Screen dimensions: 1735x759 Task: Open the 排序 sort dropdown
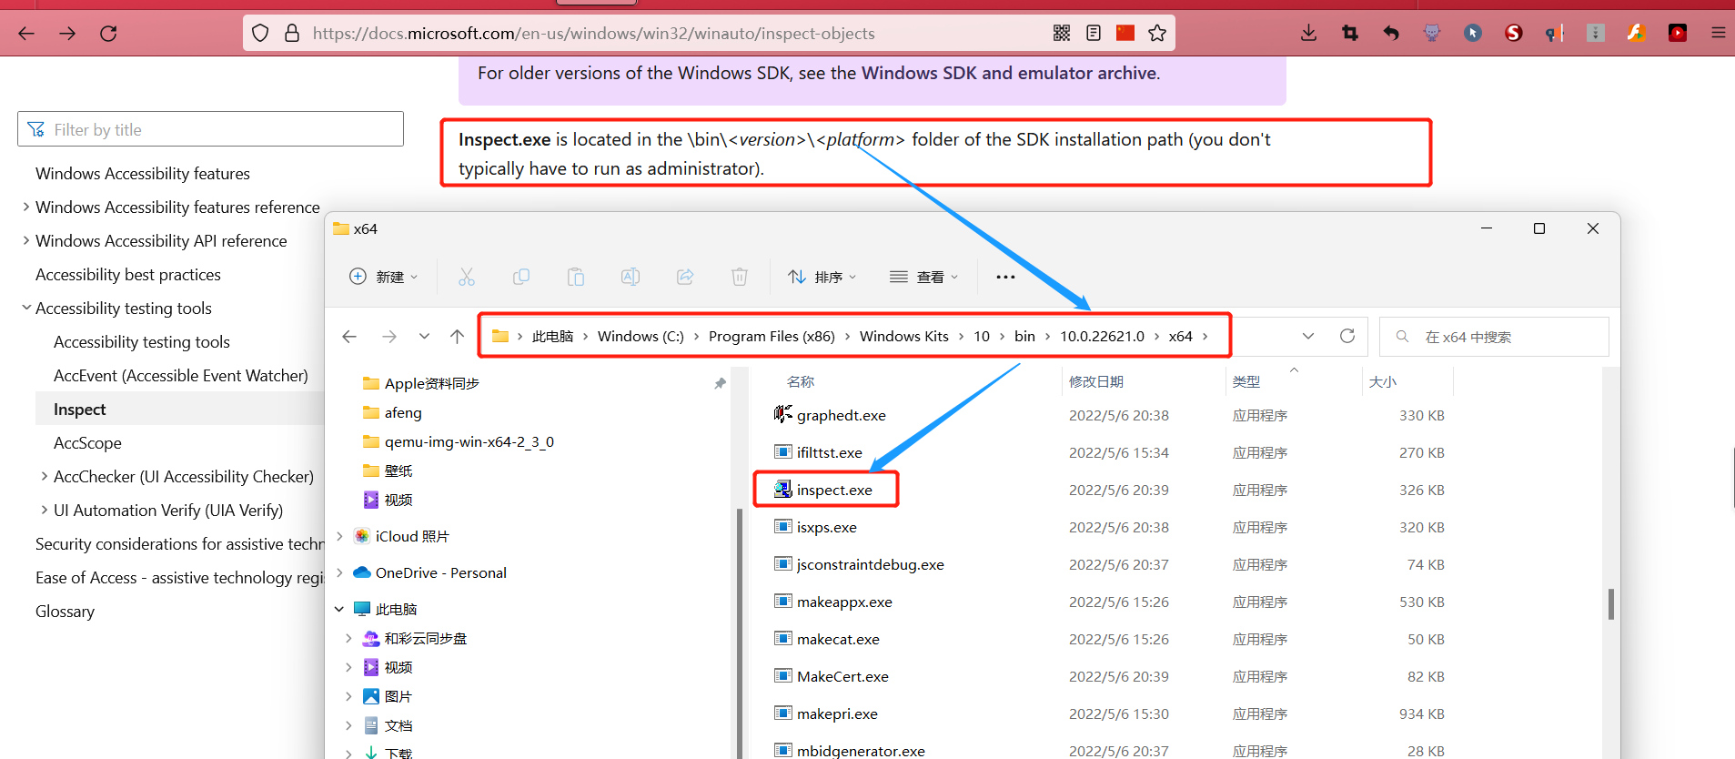coord(822,277)
